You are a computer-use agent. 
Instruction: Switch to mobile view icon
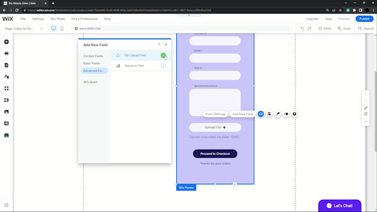pos(62,28)
